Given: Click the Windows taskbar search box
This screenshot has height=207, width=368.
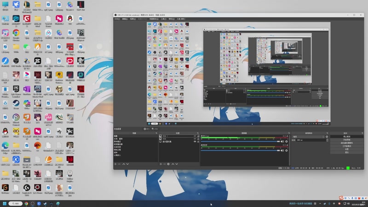Looking at the screenshot, I should point(16,203).
